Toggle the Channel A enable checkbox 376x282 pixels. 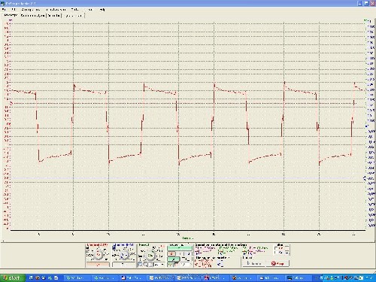[87, 248]
